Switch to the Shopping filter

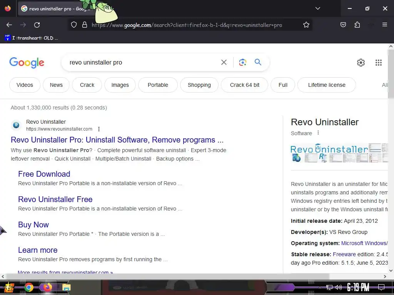(199, 85)
